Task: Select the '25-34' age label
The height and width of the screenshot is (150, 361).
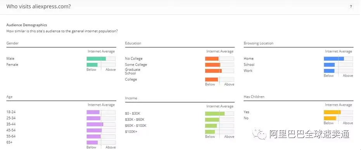Action: [x=11, y=118]
